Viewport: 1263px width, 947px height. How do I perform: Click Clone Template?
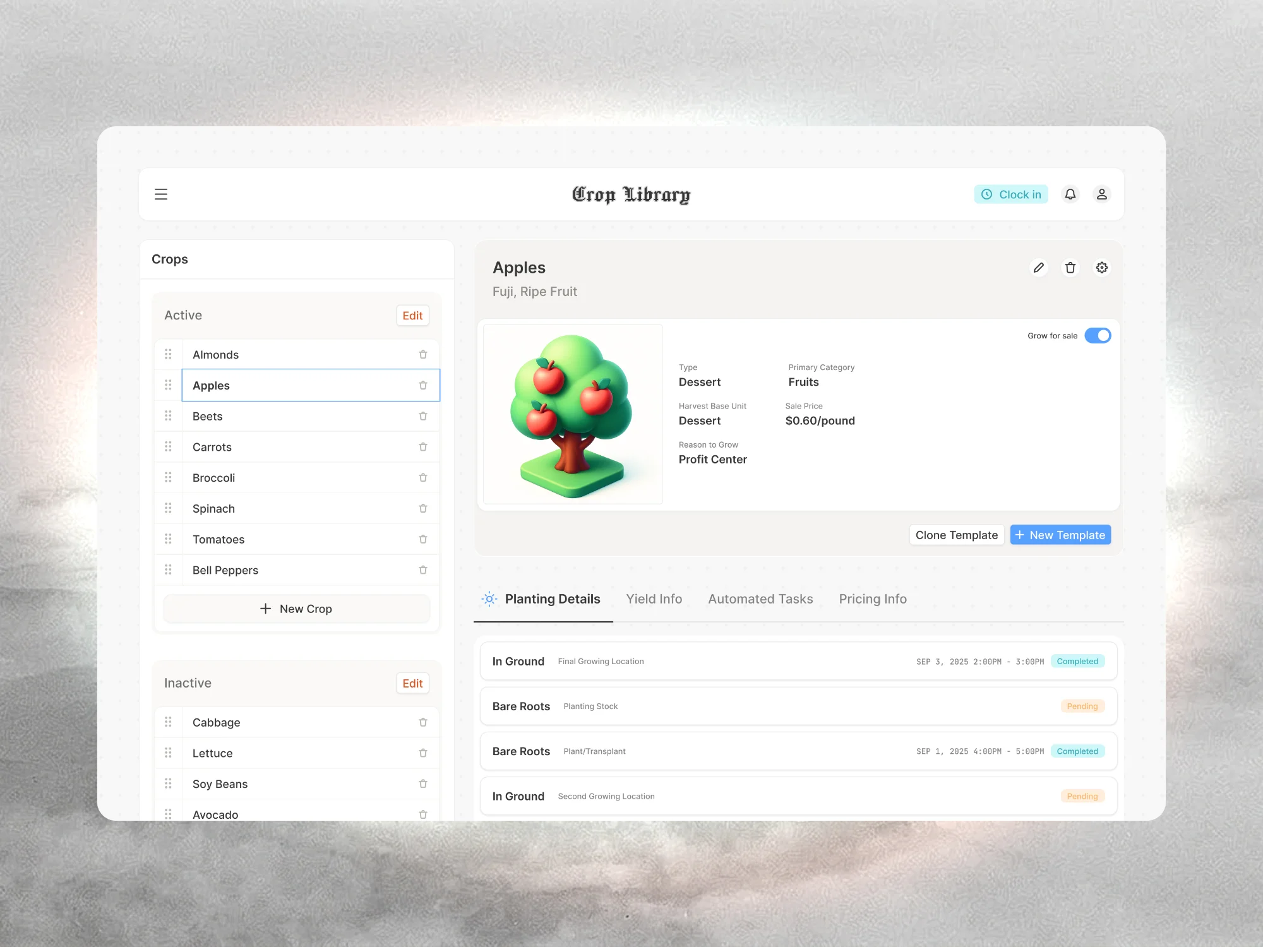(956, 535)
